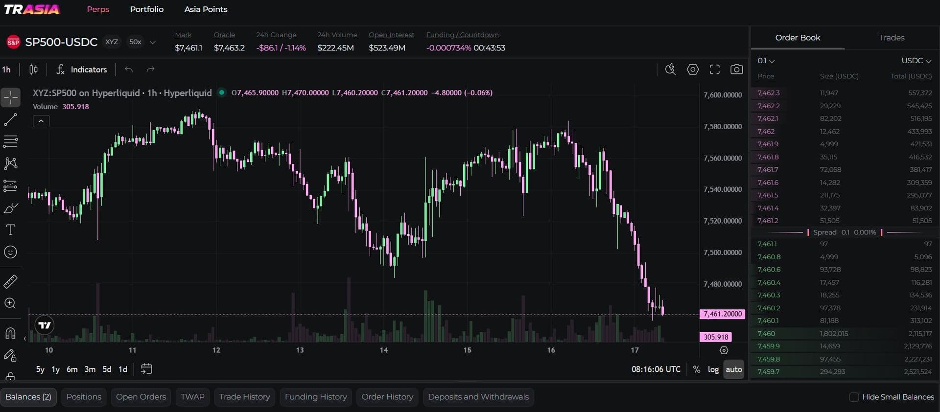Open the Positions tab
This screenshot has width=940, height=412.
tap(84, 397)
